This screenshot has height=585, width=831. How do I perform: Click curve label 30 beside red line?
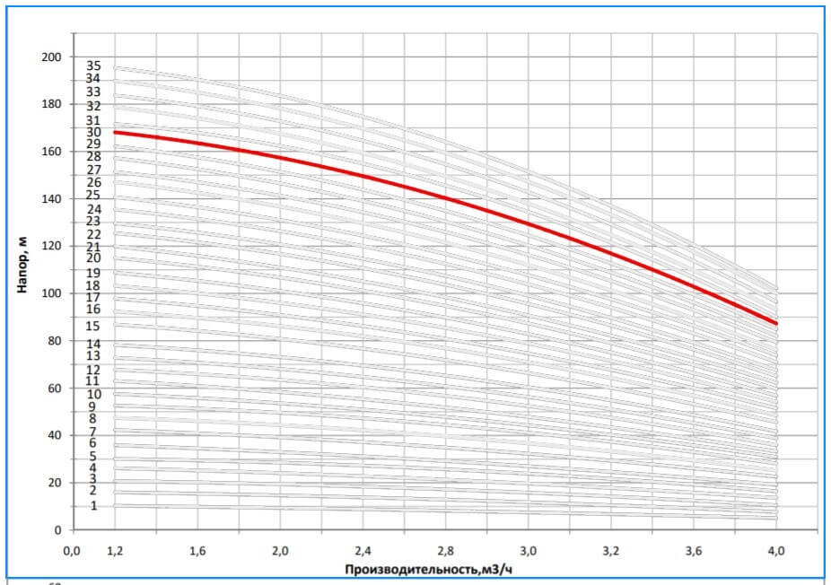click(93, 132)
